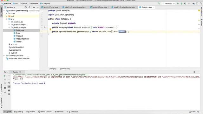203x114 pixels.
Task: Run with Coverage from the top toolbar
Action: pos(185,3)
